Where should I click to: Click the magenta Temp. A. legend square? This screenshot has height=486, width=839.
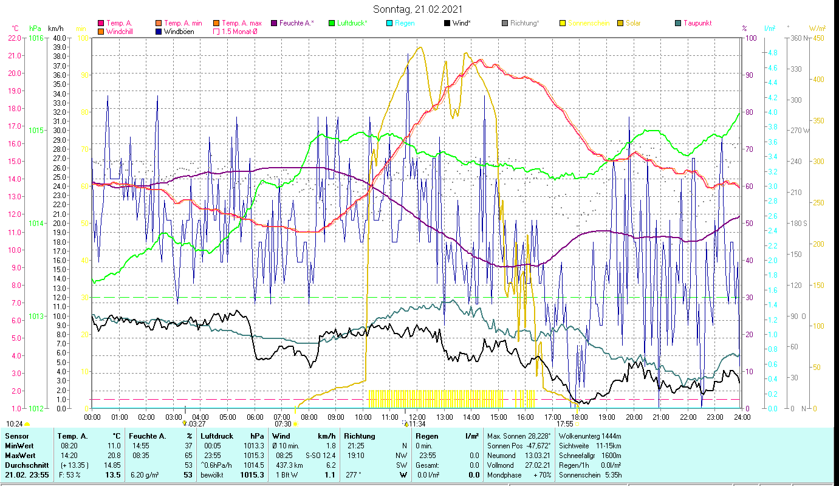click(x=101, y=24)
